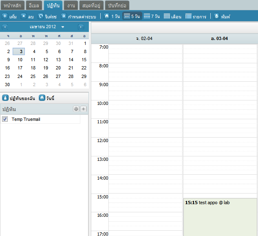Show the รายการ list view
Screen dimensions: 258x236
pyautogui.click(x=196, y=16)
